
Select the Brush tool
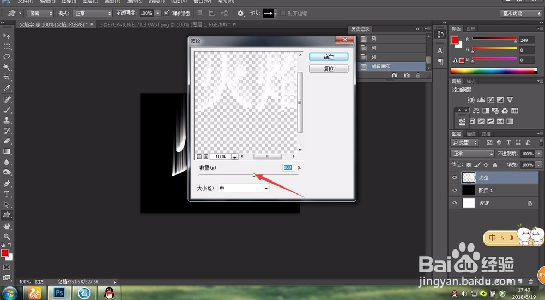click(7, 110)
